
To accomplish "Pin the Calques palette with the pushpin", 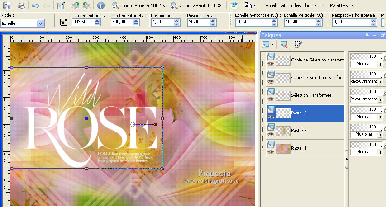I will pyautogui.click(x=367, y=35).
